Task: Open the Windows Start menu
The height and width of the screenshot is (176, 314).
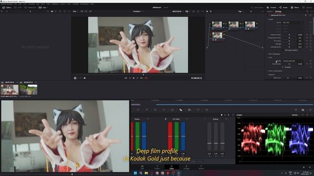Action: click(x=135, y=173)
